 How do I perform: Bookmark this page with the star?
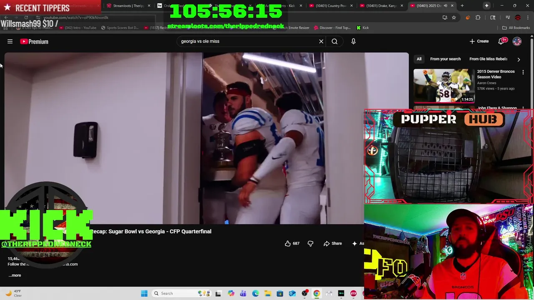(454, 17)
